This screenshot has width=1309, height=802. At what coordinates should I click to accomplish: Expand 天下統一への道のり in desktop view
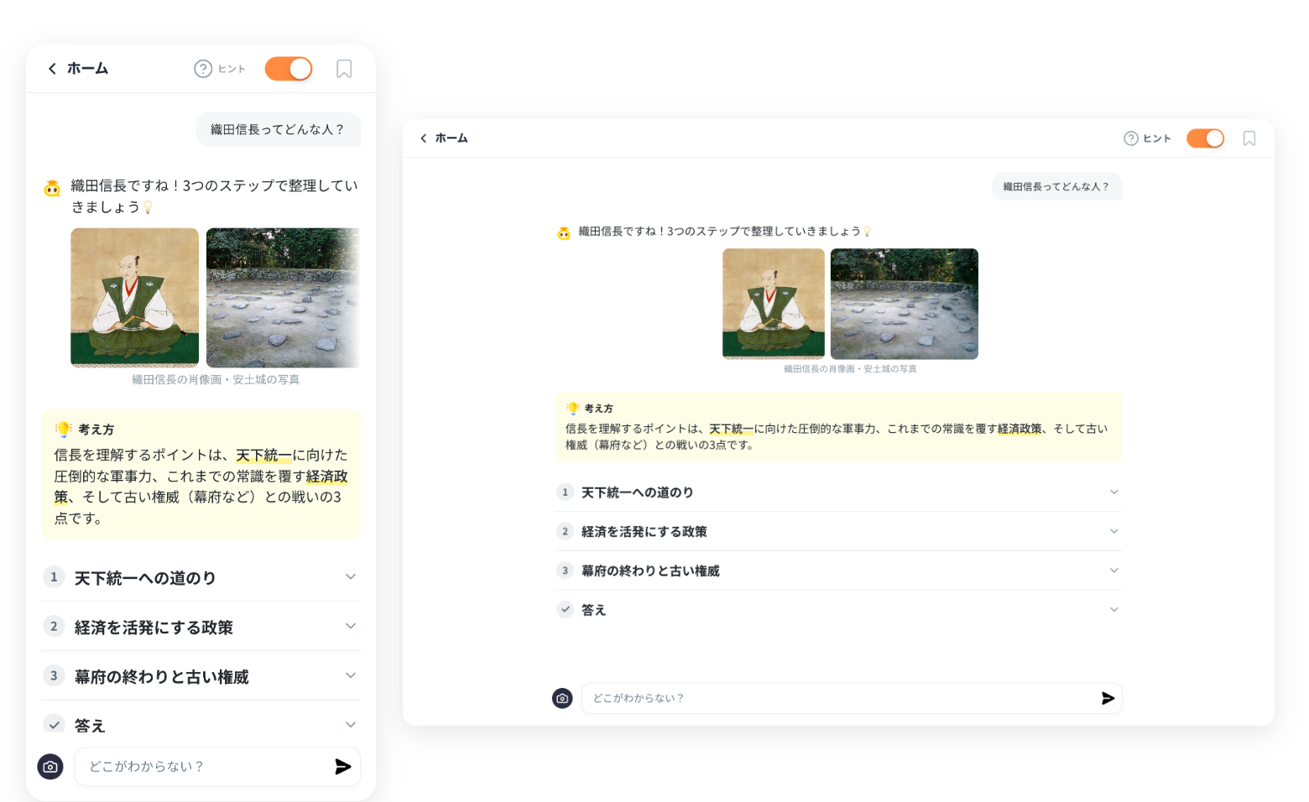(838, 492)
